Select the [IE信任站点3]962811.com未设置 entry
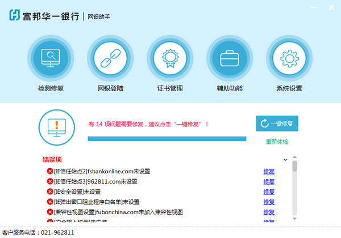 95,181
